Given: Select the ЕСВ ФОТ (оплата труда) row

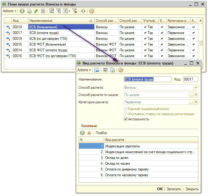Looking at the screenshot, I should pyautogui.click(x=48, y=50).
